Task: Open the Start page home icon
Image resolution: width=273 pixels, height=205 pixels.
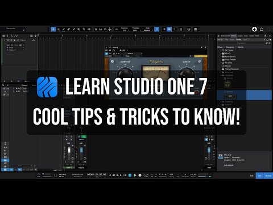Action: [x=262, y=29]
